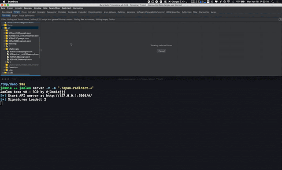Expand the http: folder below Quantitys
The height and width of the screenshot is (170, 282).
pyautogui.click(x=4, y=70)
